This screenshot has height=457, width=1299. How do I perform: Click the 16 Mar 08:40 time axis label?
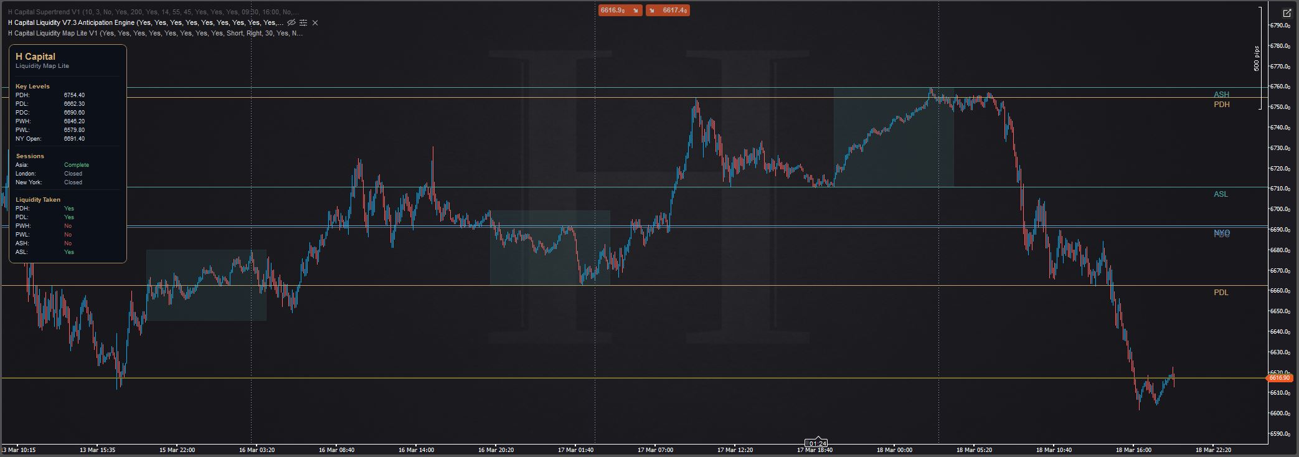point(336,450)
